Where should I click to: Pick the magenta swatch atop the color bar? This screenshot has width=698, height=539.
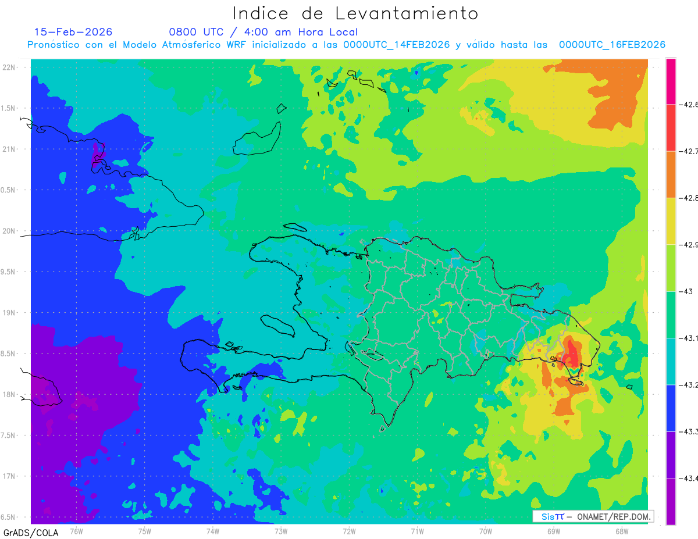[x=671, y=81]
